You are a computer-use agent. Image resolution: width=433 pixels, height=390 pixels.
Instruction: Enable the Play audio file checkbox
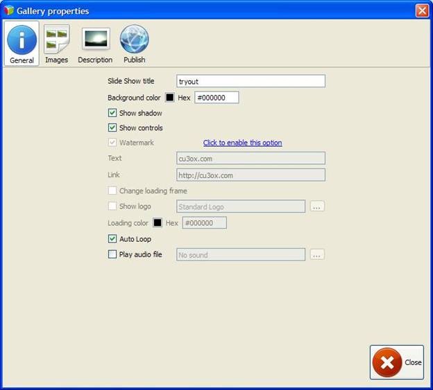coord(112,254)
